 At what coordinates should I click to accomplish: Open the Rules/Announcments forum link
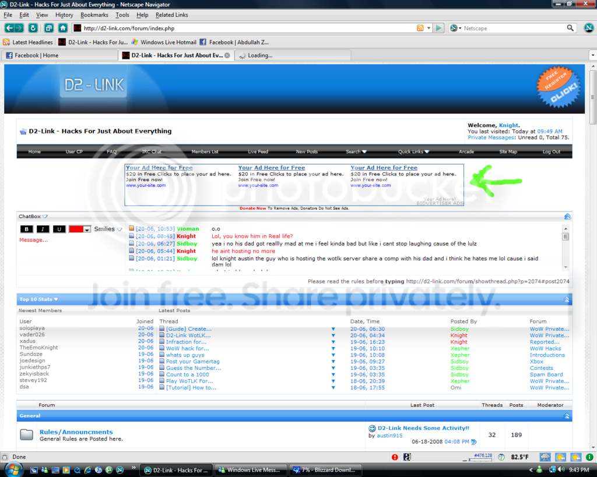[x=76, y=432]
